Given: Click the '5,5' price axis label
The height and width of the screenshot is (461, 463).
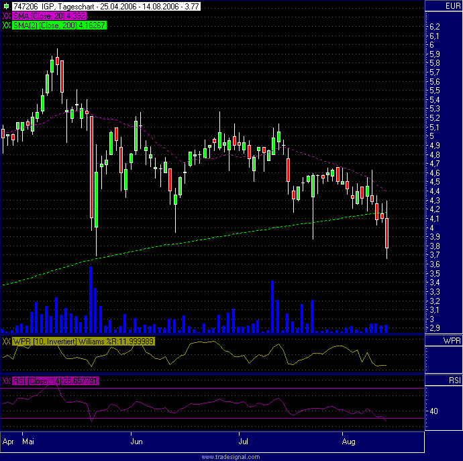Looking at the screenshot, I should pos(435,91).
